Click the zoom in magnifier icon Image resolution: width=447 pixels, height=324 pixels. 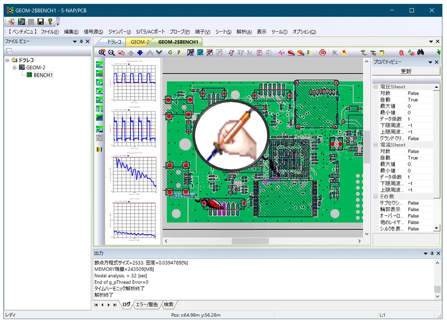pos(102,52)
